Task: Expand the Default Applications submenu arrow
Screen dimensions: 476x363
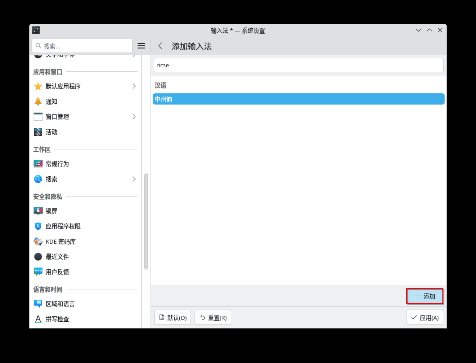Action: point(134,86)
